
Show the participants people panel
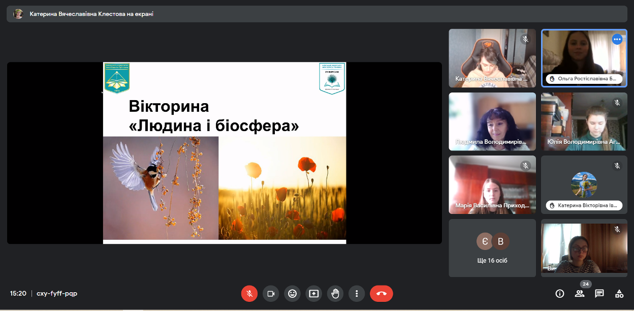coord(580,293)
